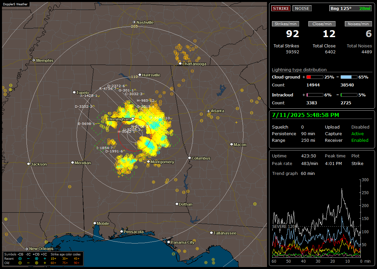
Task: Select the Mobile city marker dot
Action: 95,223
